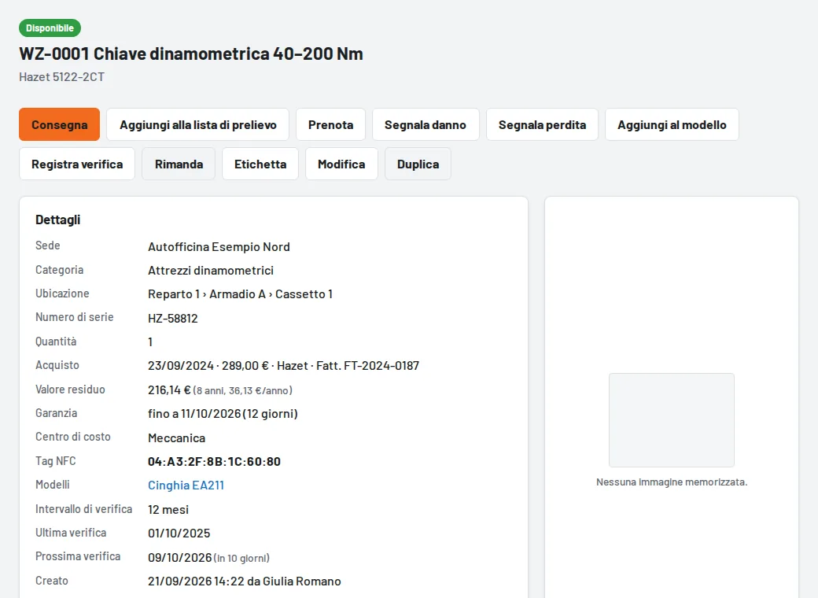Click the Valore residuo field label
This screenshot has width=818, height=598.
[x=70, y=389]
